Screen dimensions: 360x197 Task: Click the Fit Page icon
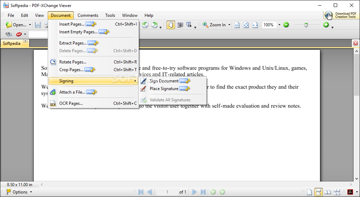[x=246, y=25]
